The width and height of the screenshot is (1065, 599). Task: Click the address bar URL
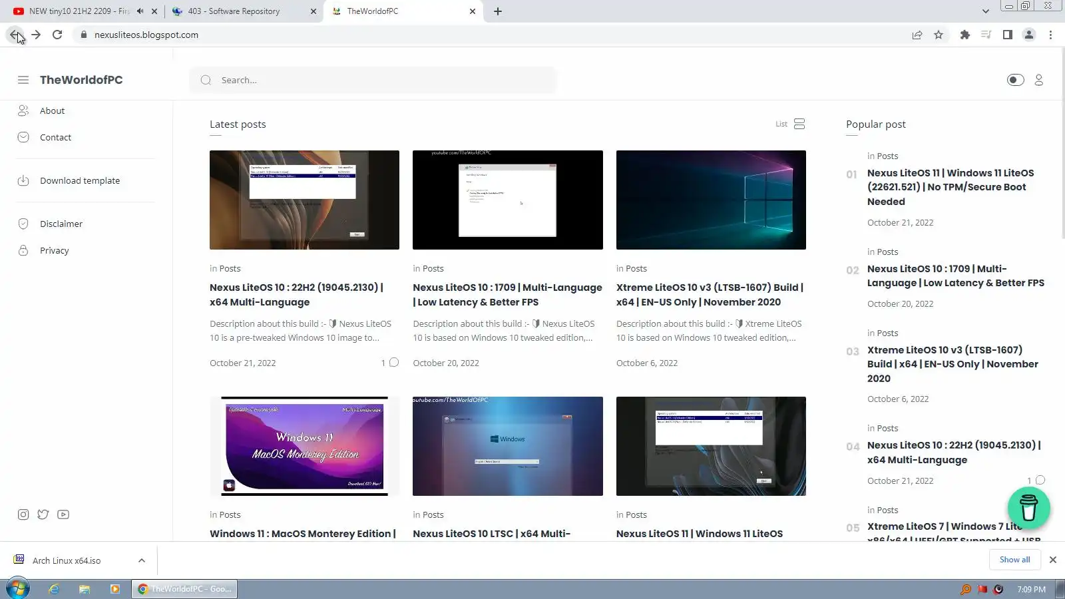[146, 35]
